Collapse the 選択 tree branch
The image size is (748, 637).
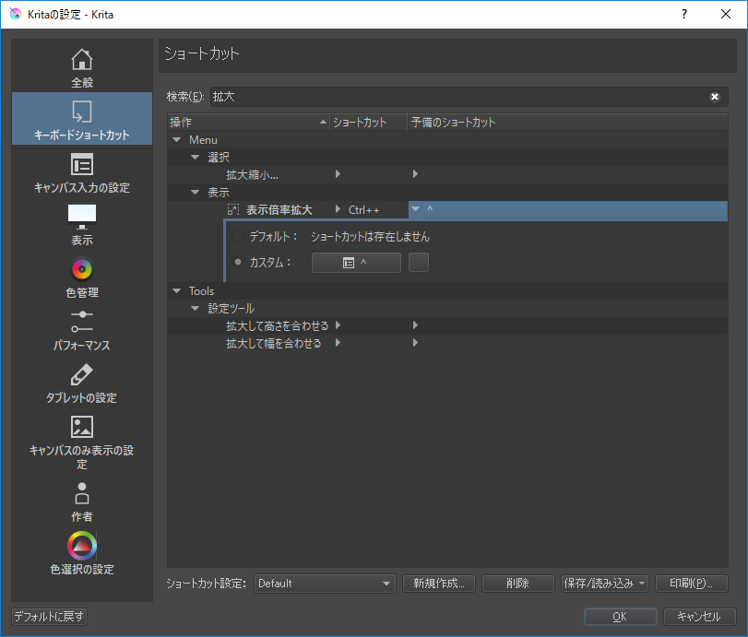[196, 158]
